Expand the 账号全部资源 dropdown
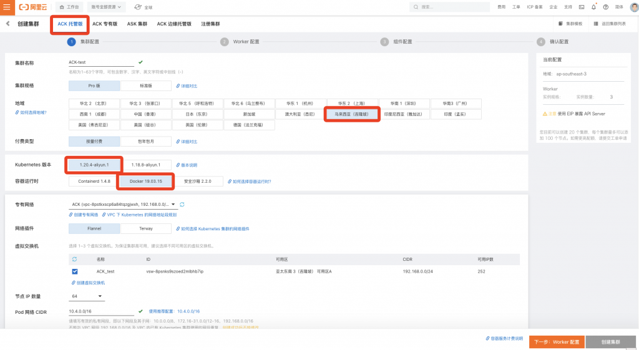The height and width of the screenshot is (350, 639). tap(106, 7)
